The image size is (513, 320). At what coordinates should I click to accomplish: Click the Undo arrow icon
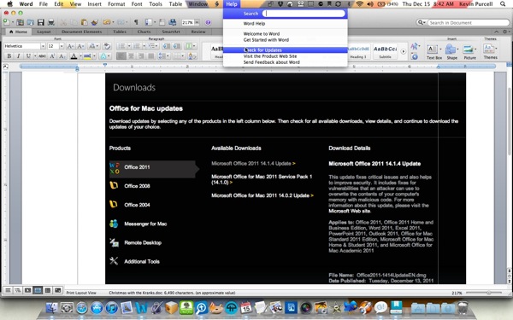tap(107, 22)
